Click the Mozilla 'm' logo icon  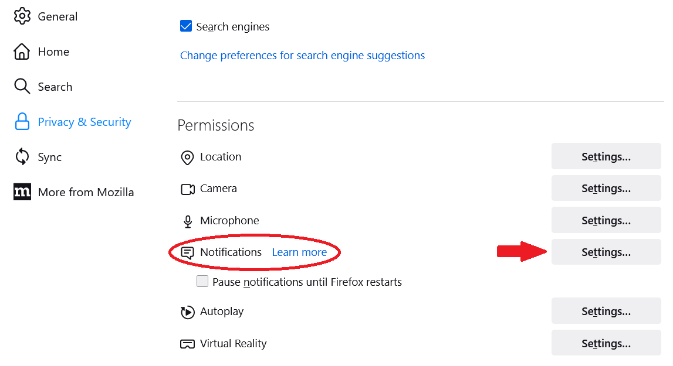(22, 192)
